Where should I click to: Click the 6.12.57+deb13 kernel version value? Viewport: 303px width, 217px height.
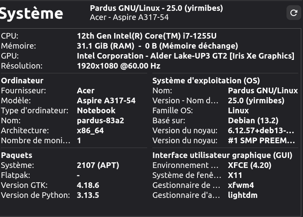tap(261, 131)
